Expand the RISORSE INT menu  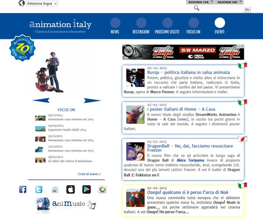(229, 2)
